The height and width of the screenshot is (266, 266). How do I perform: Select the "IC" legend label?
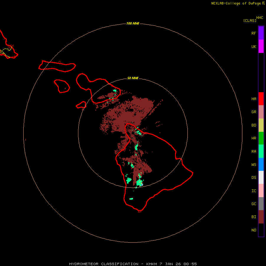tap(254, 191)
